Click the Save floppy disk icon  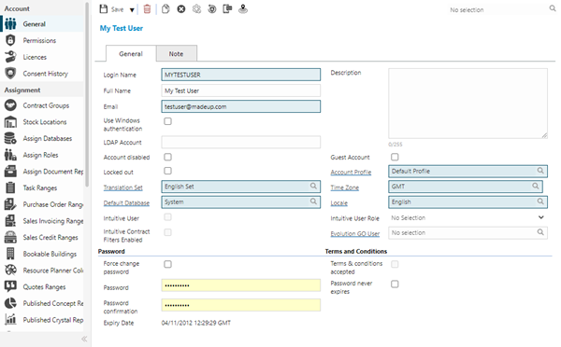coord(104,9)
